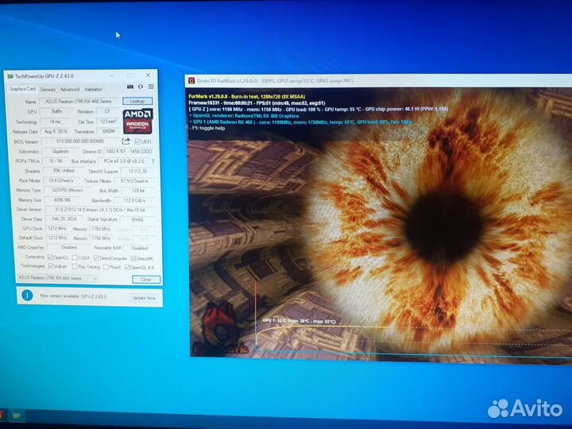Click the Release Date Aug 8, 2016 value
Screen dimensions: 572x429
pyautogui.click(x=56, y=131)
